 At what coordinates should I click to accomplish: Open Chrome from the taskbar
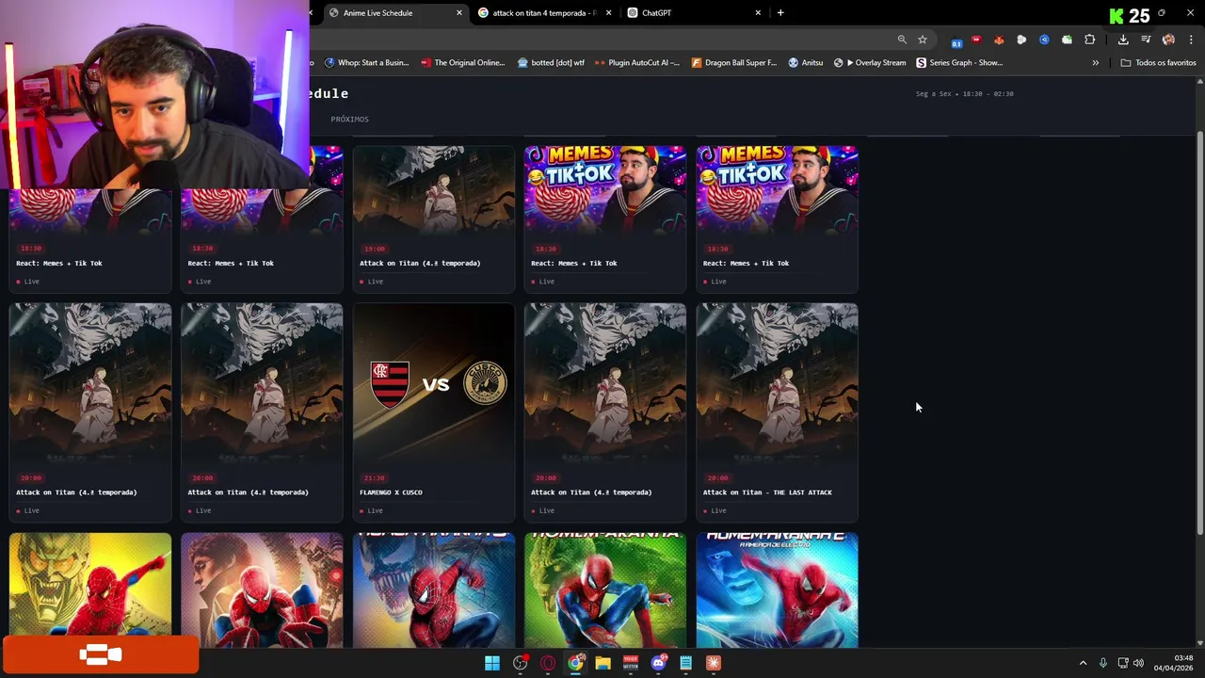[575, 663]
